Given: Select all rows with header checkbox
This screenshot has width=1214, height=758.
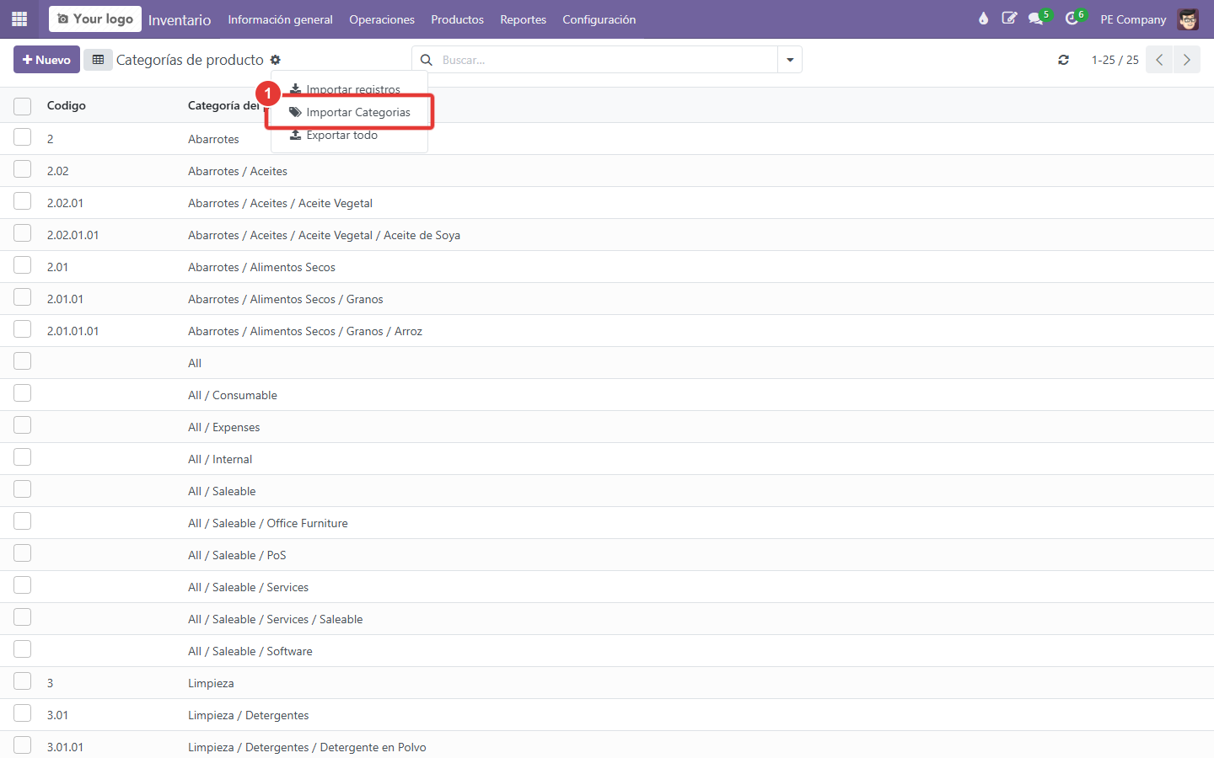Looking at the screenshot, I should coord(23,106).
